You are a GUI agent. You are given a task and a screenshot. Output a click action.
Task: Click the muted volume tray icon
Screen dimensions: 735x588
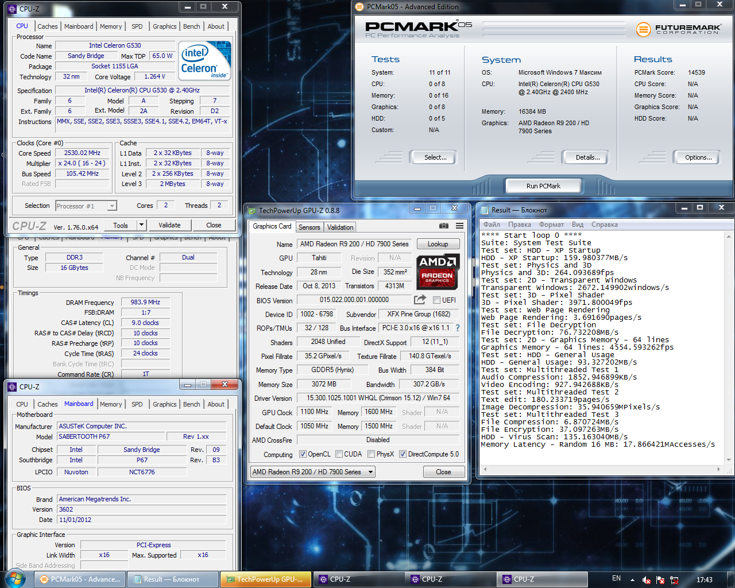click(x=646, y=580)
